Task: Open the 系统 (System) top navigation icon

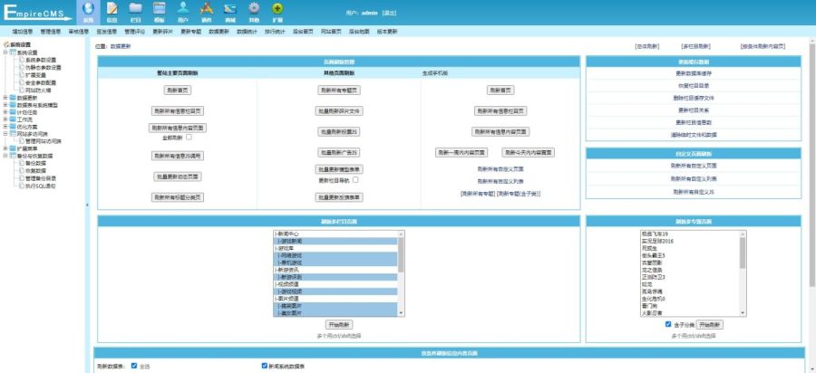Action: [88, 10]
